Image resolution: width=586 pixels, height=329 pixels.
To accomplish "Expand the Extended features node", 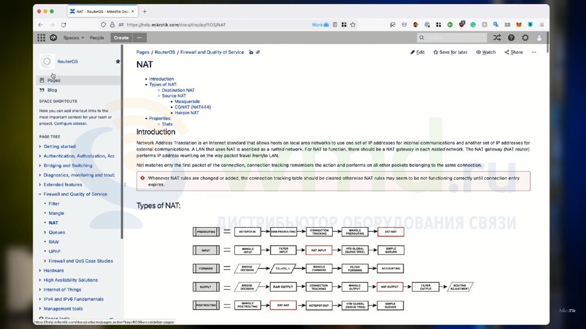I will [40, 184].
